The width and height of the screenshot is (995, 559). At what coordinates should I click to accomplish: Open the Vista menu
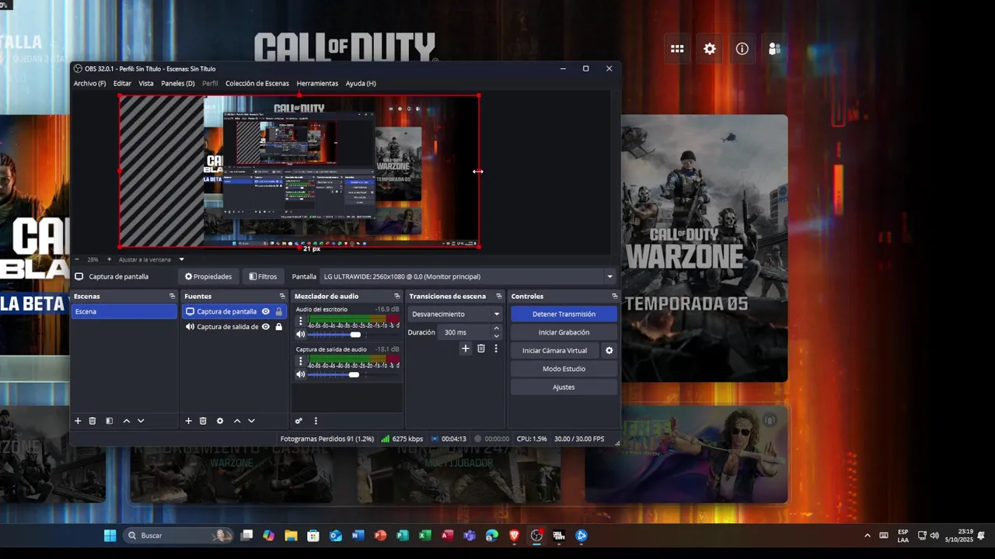pyautogui.click(x=146, y=83)
